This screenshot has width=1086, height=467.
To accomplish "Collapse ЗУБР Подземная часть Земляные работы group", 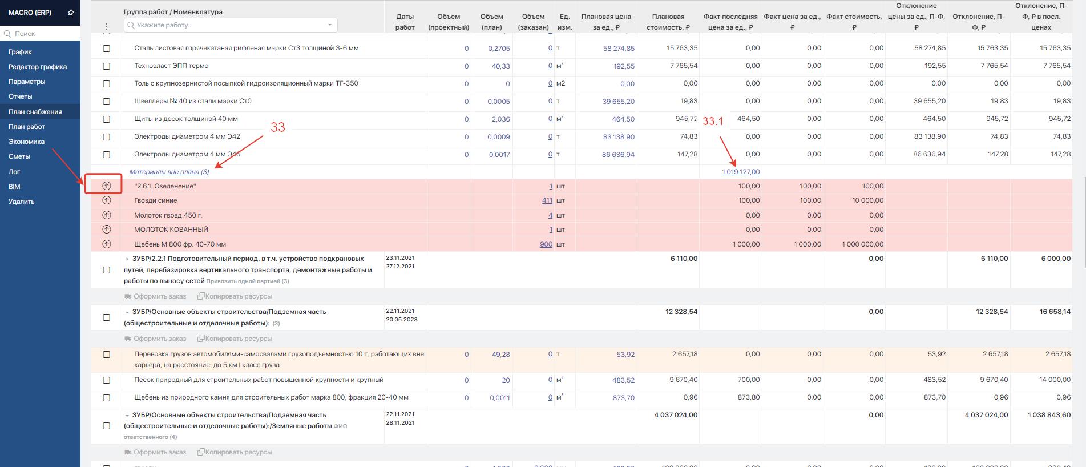I will pyautogui.click(x=127, y=415).
